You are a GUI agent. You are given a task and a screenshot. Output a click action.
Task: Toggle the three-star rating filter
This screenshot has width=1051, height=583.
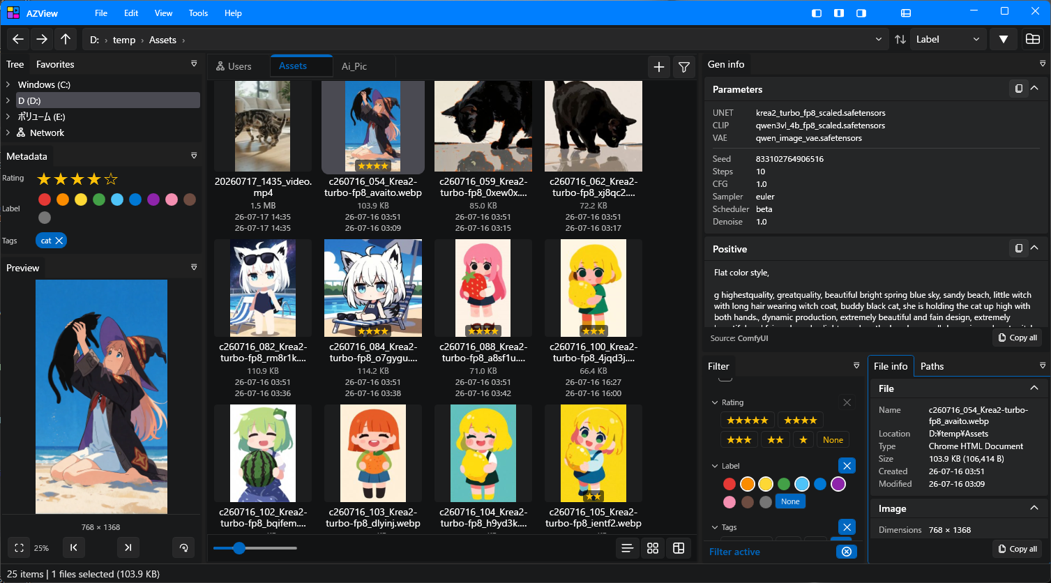coord(739,439)
